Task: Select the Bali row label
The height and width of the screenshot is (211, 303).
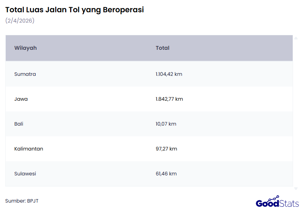Action: tap(19, 124)
